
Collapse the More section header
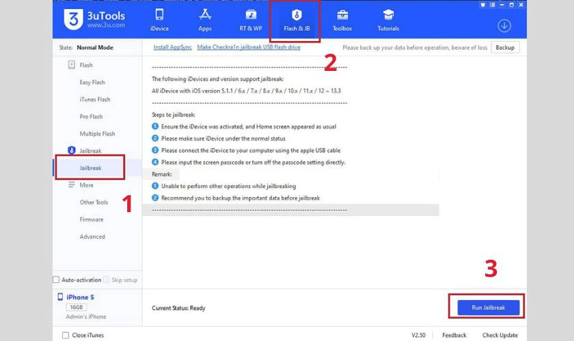tap(81, 185)
